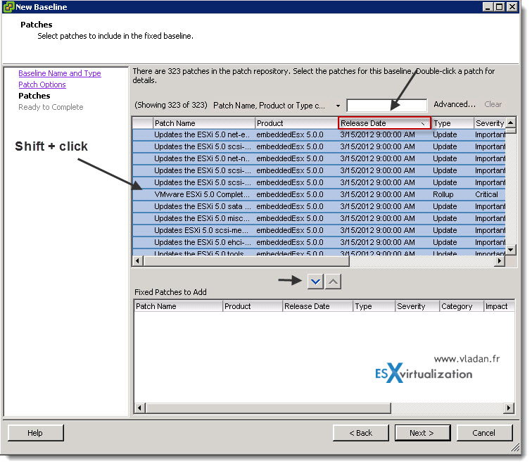532x466 pixels.
Task: Sort Fixed Patches by Category header
Action: click(x=462, y=306)
